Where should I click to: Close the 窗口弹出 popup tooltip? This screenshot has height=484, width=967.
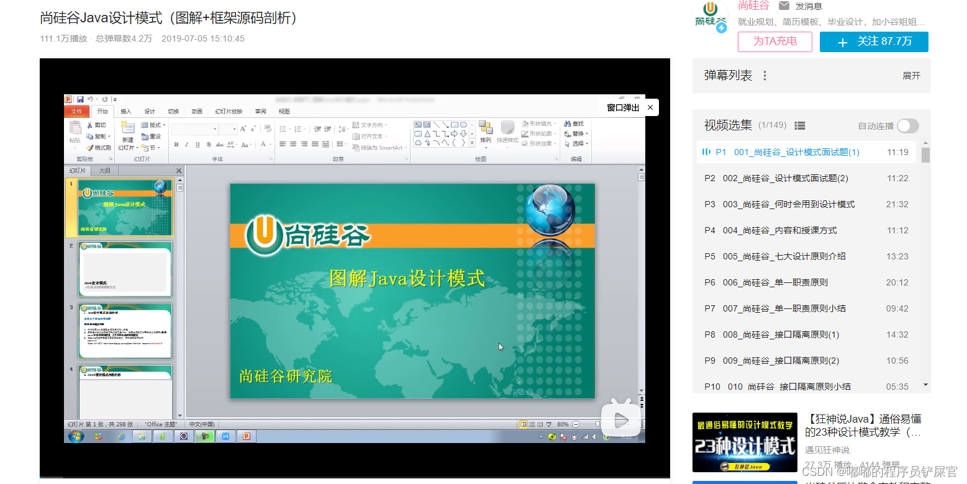click(x=650, y=107)
